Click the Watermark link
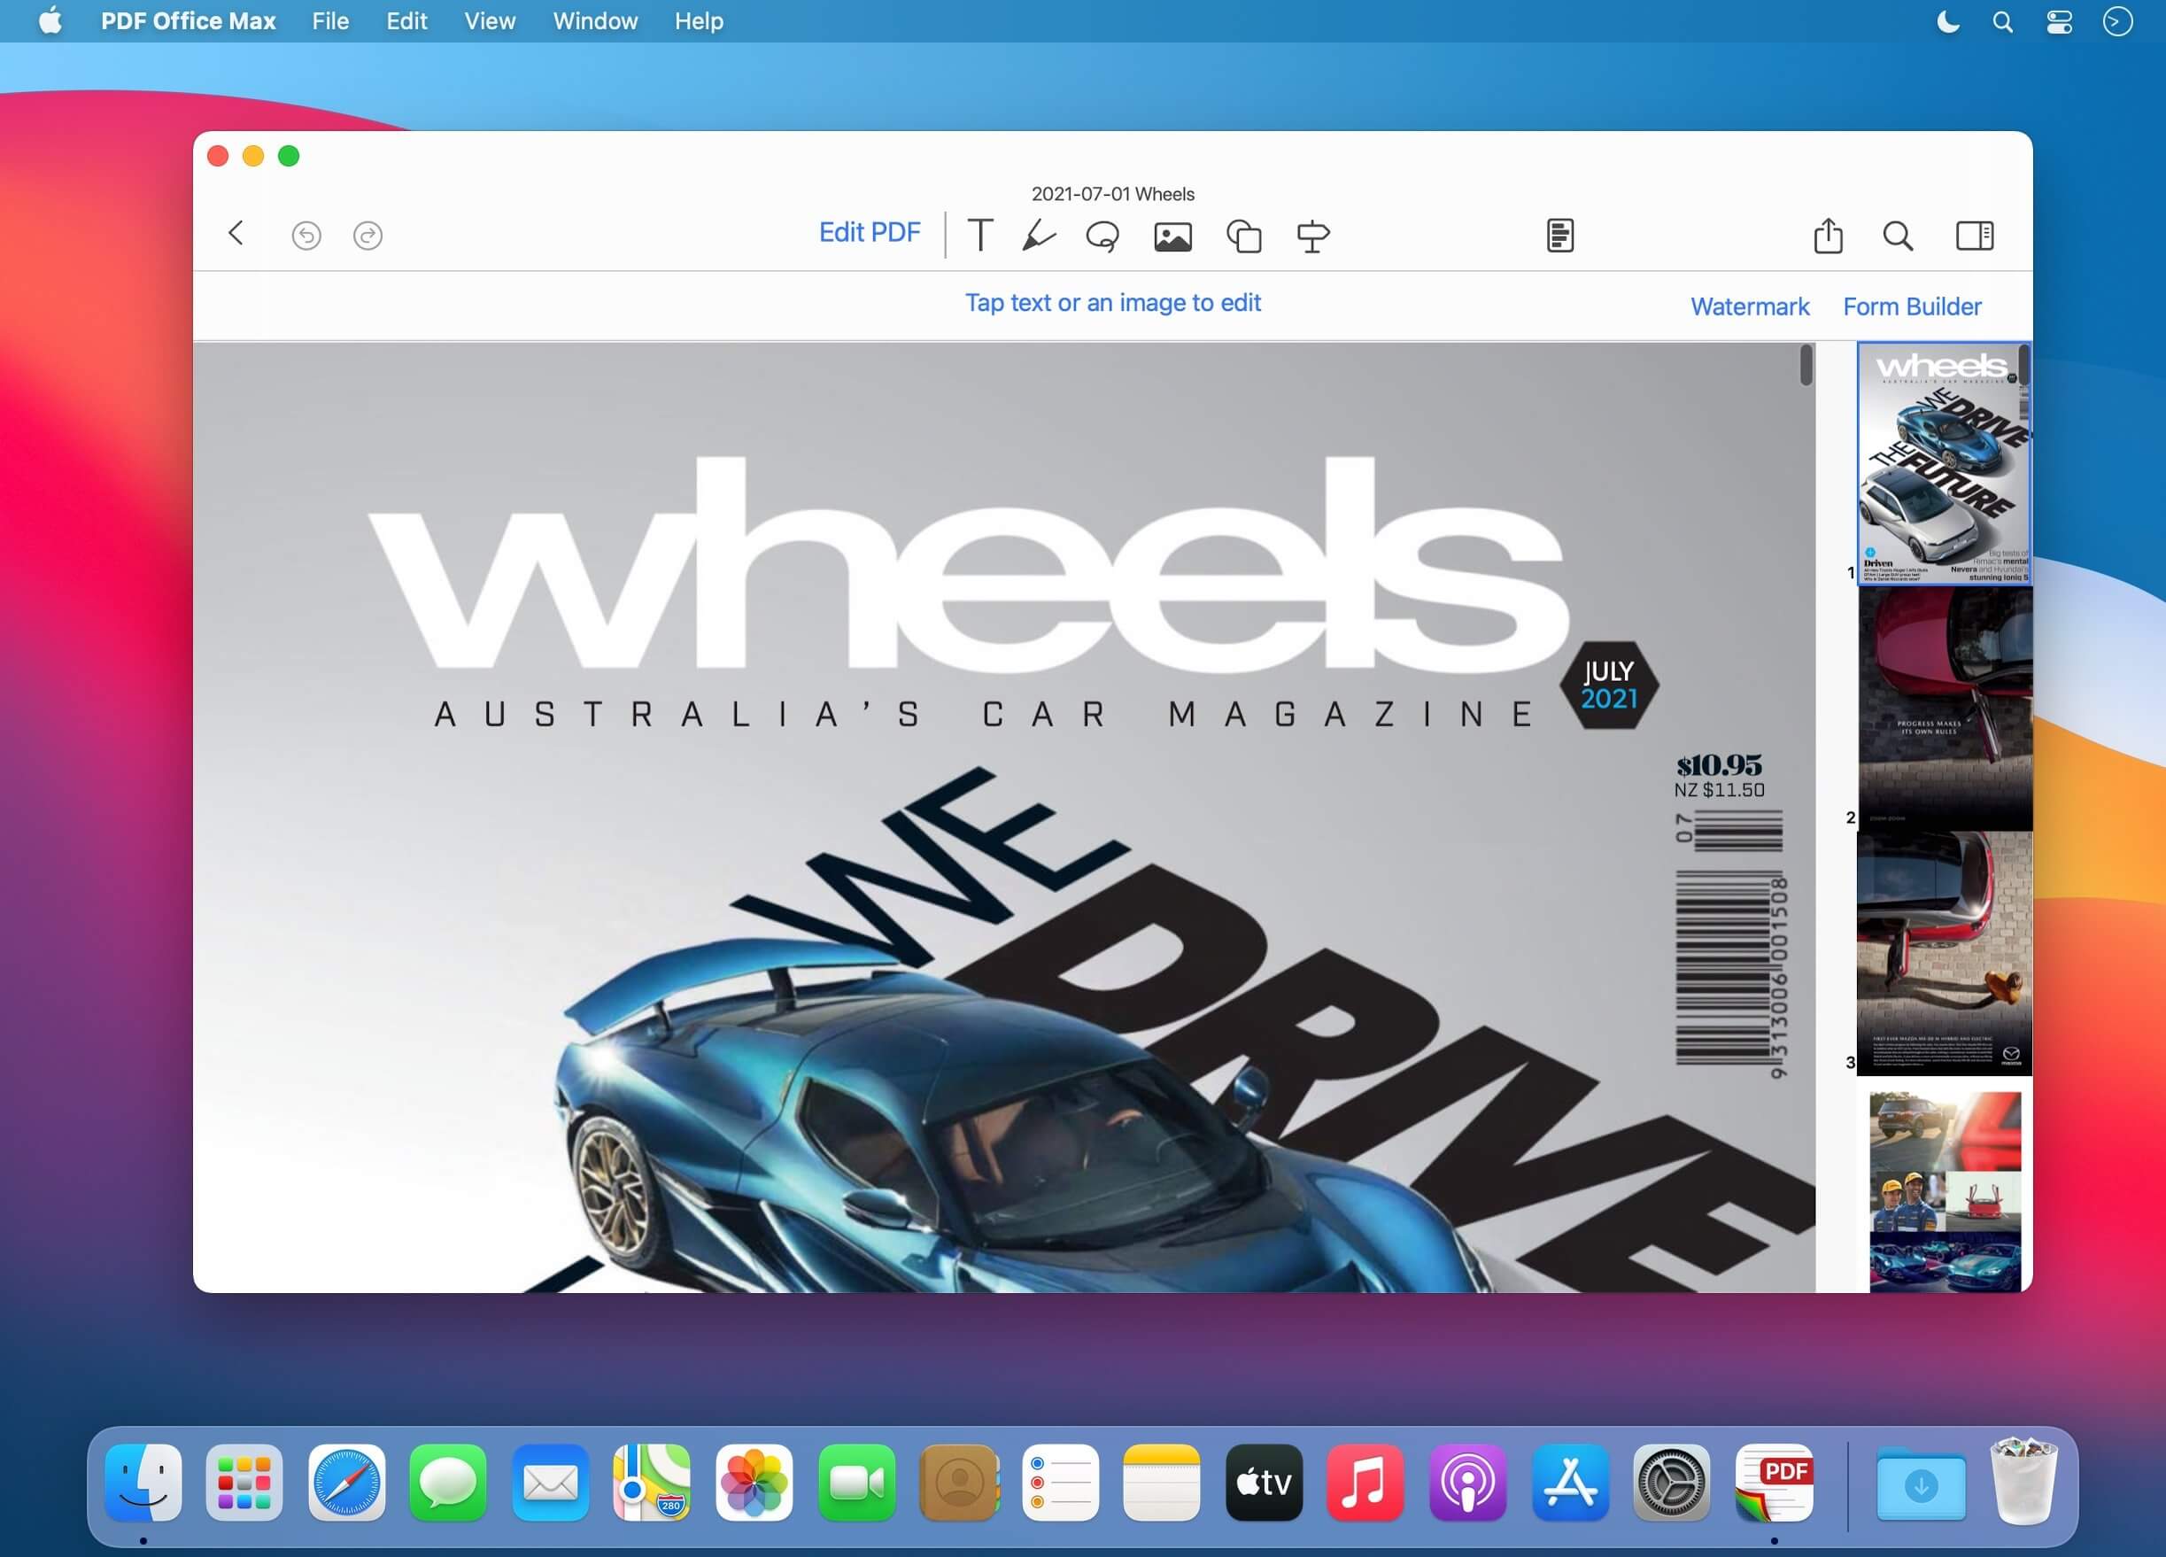 click(x=1749, y=306)
